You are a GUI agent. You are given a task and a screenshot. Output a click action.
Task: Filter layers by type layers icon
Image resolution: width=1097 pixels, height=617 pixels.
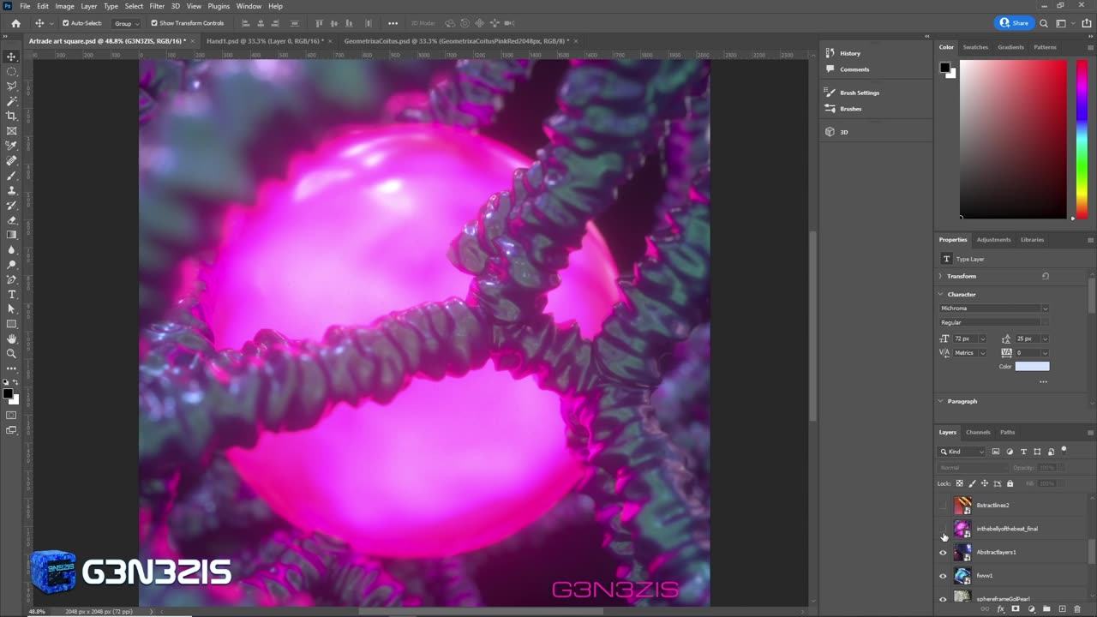1023,452
